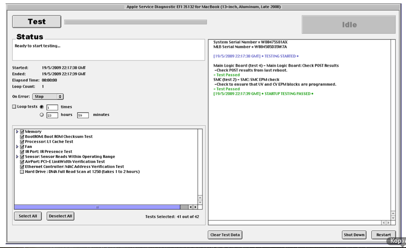Image resolution: width=406 pixels, height=248 pixels.
Task: Uncheck the Fan test checkbox
Action: point(22,147)
